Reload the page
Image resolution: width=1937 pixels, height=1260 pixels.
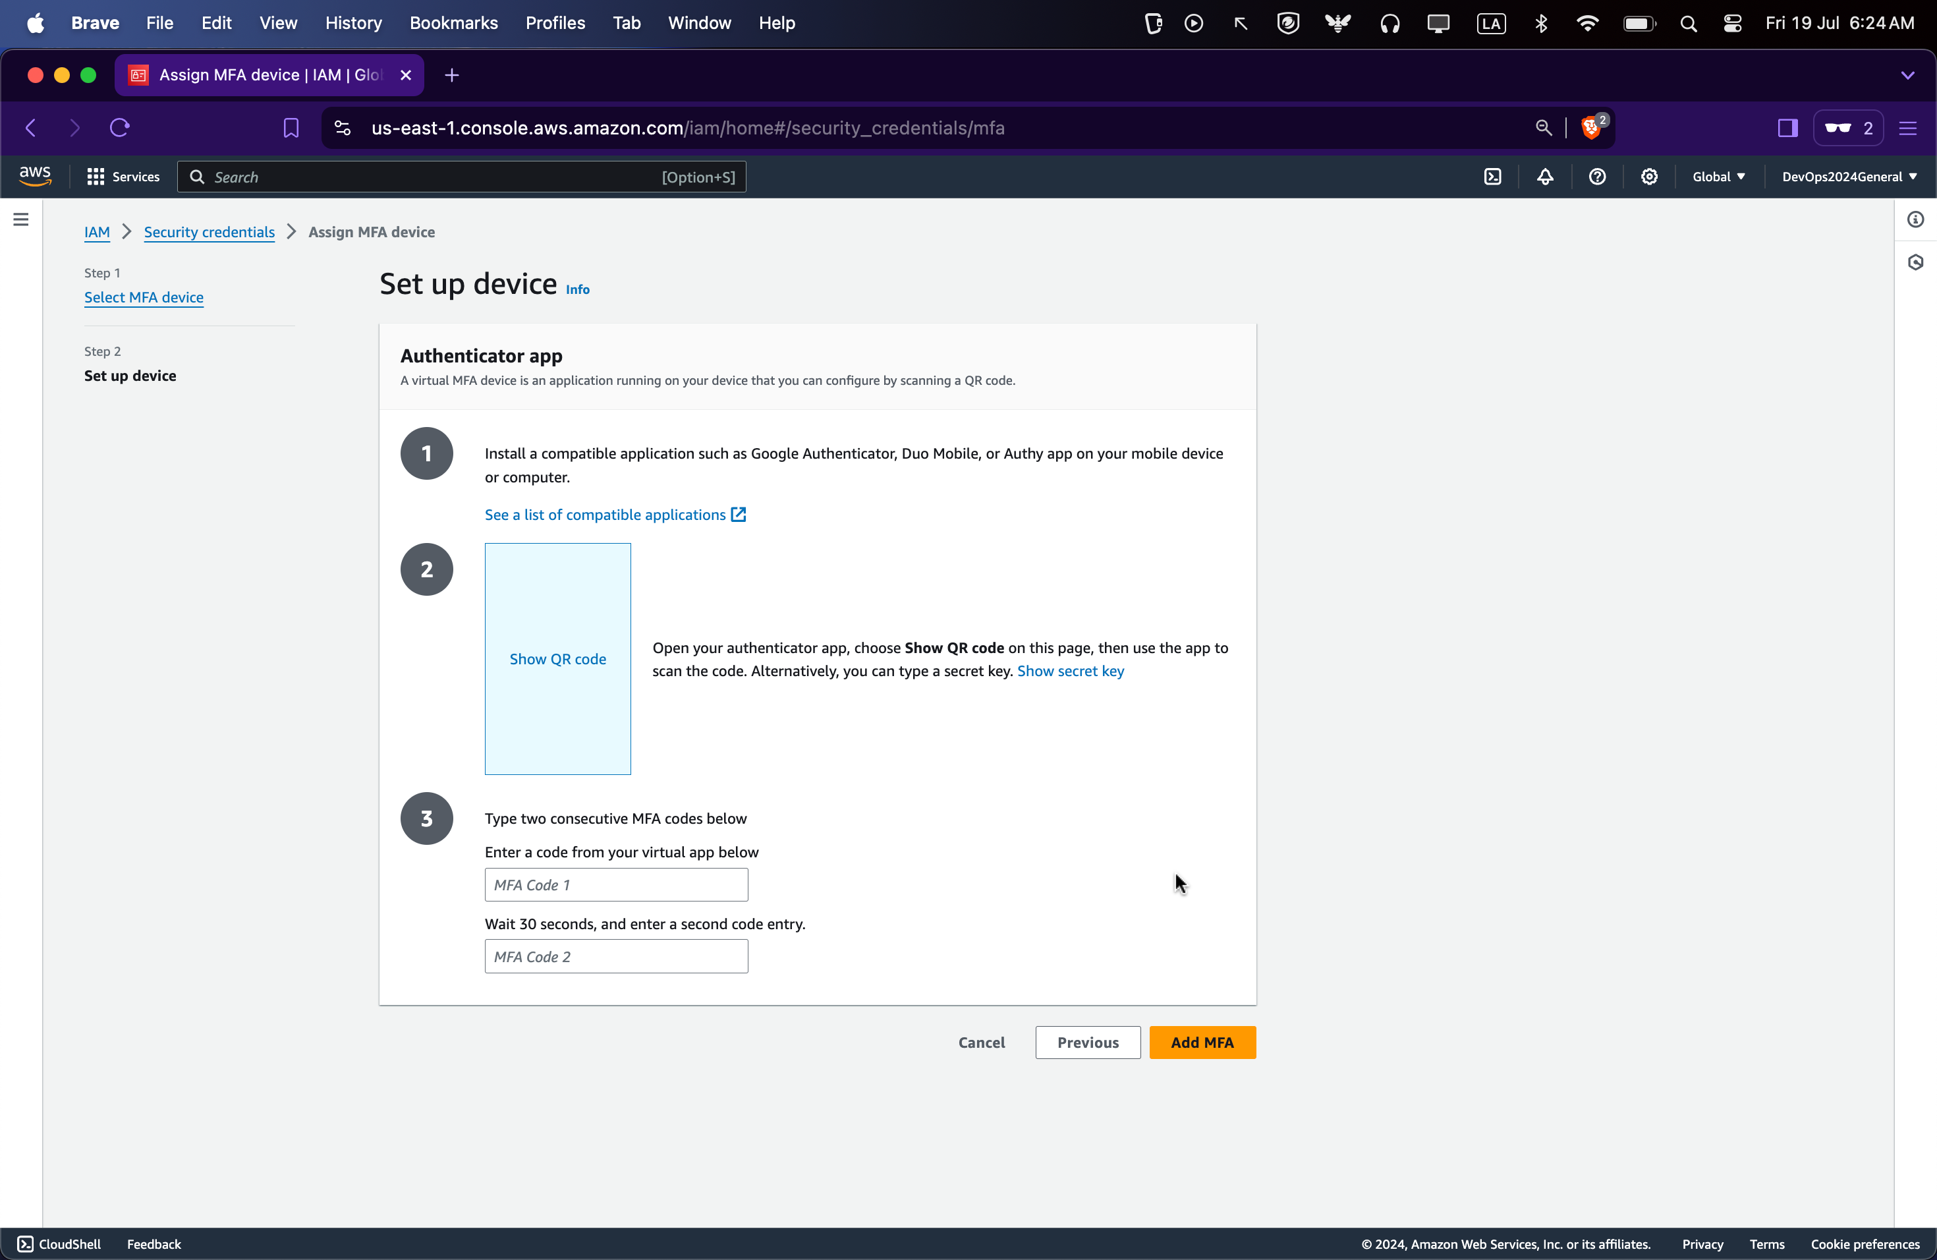pos(120,128)
